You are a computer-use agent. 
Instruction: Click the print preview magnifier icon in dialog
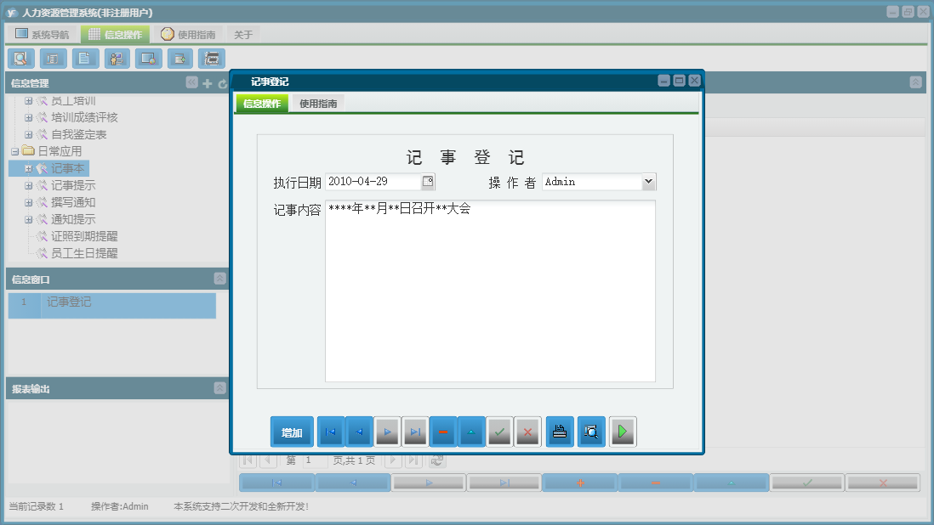591,432
